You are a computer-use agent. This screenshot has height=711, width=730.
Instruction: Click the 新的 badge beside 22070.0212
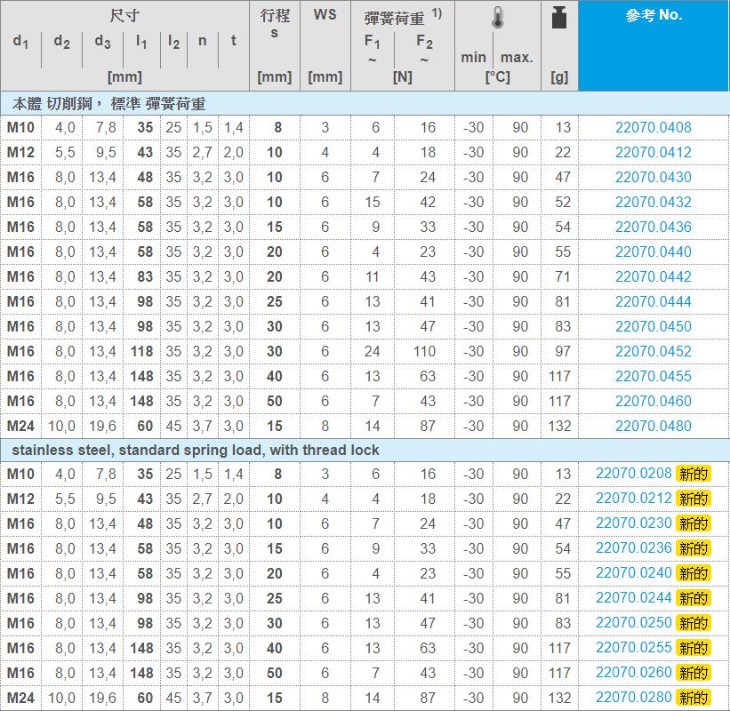click(693, 499)
